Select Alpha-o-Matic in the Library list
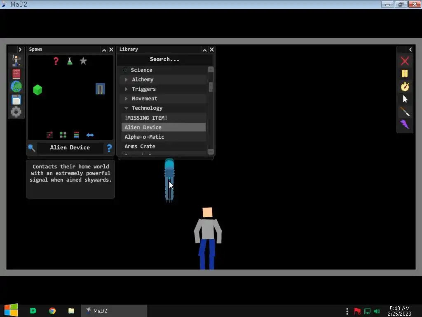The width and height of the screenshot is (422, 317). click(x=164, y=137)
